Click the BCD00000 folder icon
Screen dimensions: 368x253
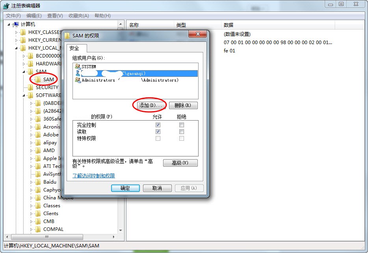[30, 56]
